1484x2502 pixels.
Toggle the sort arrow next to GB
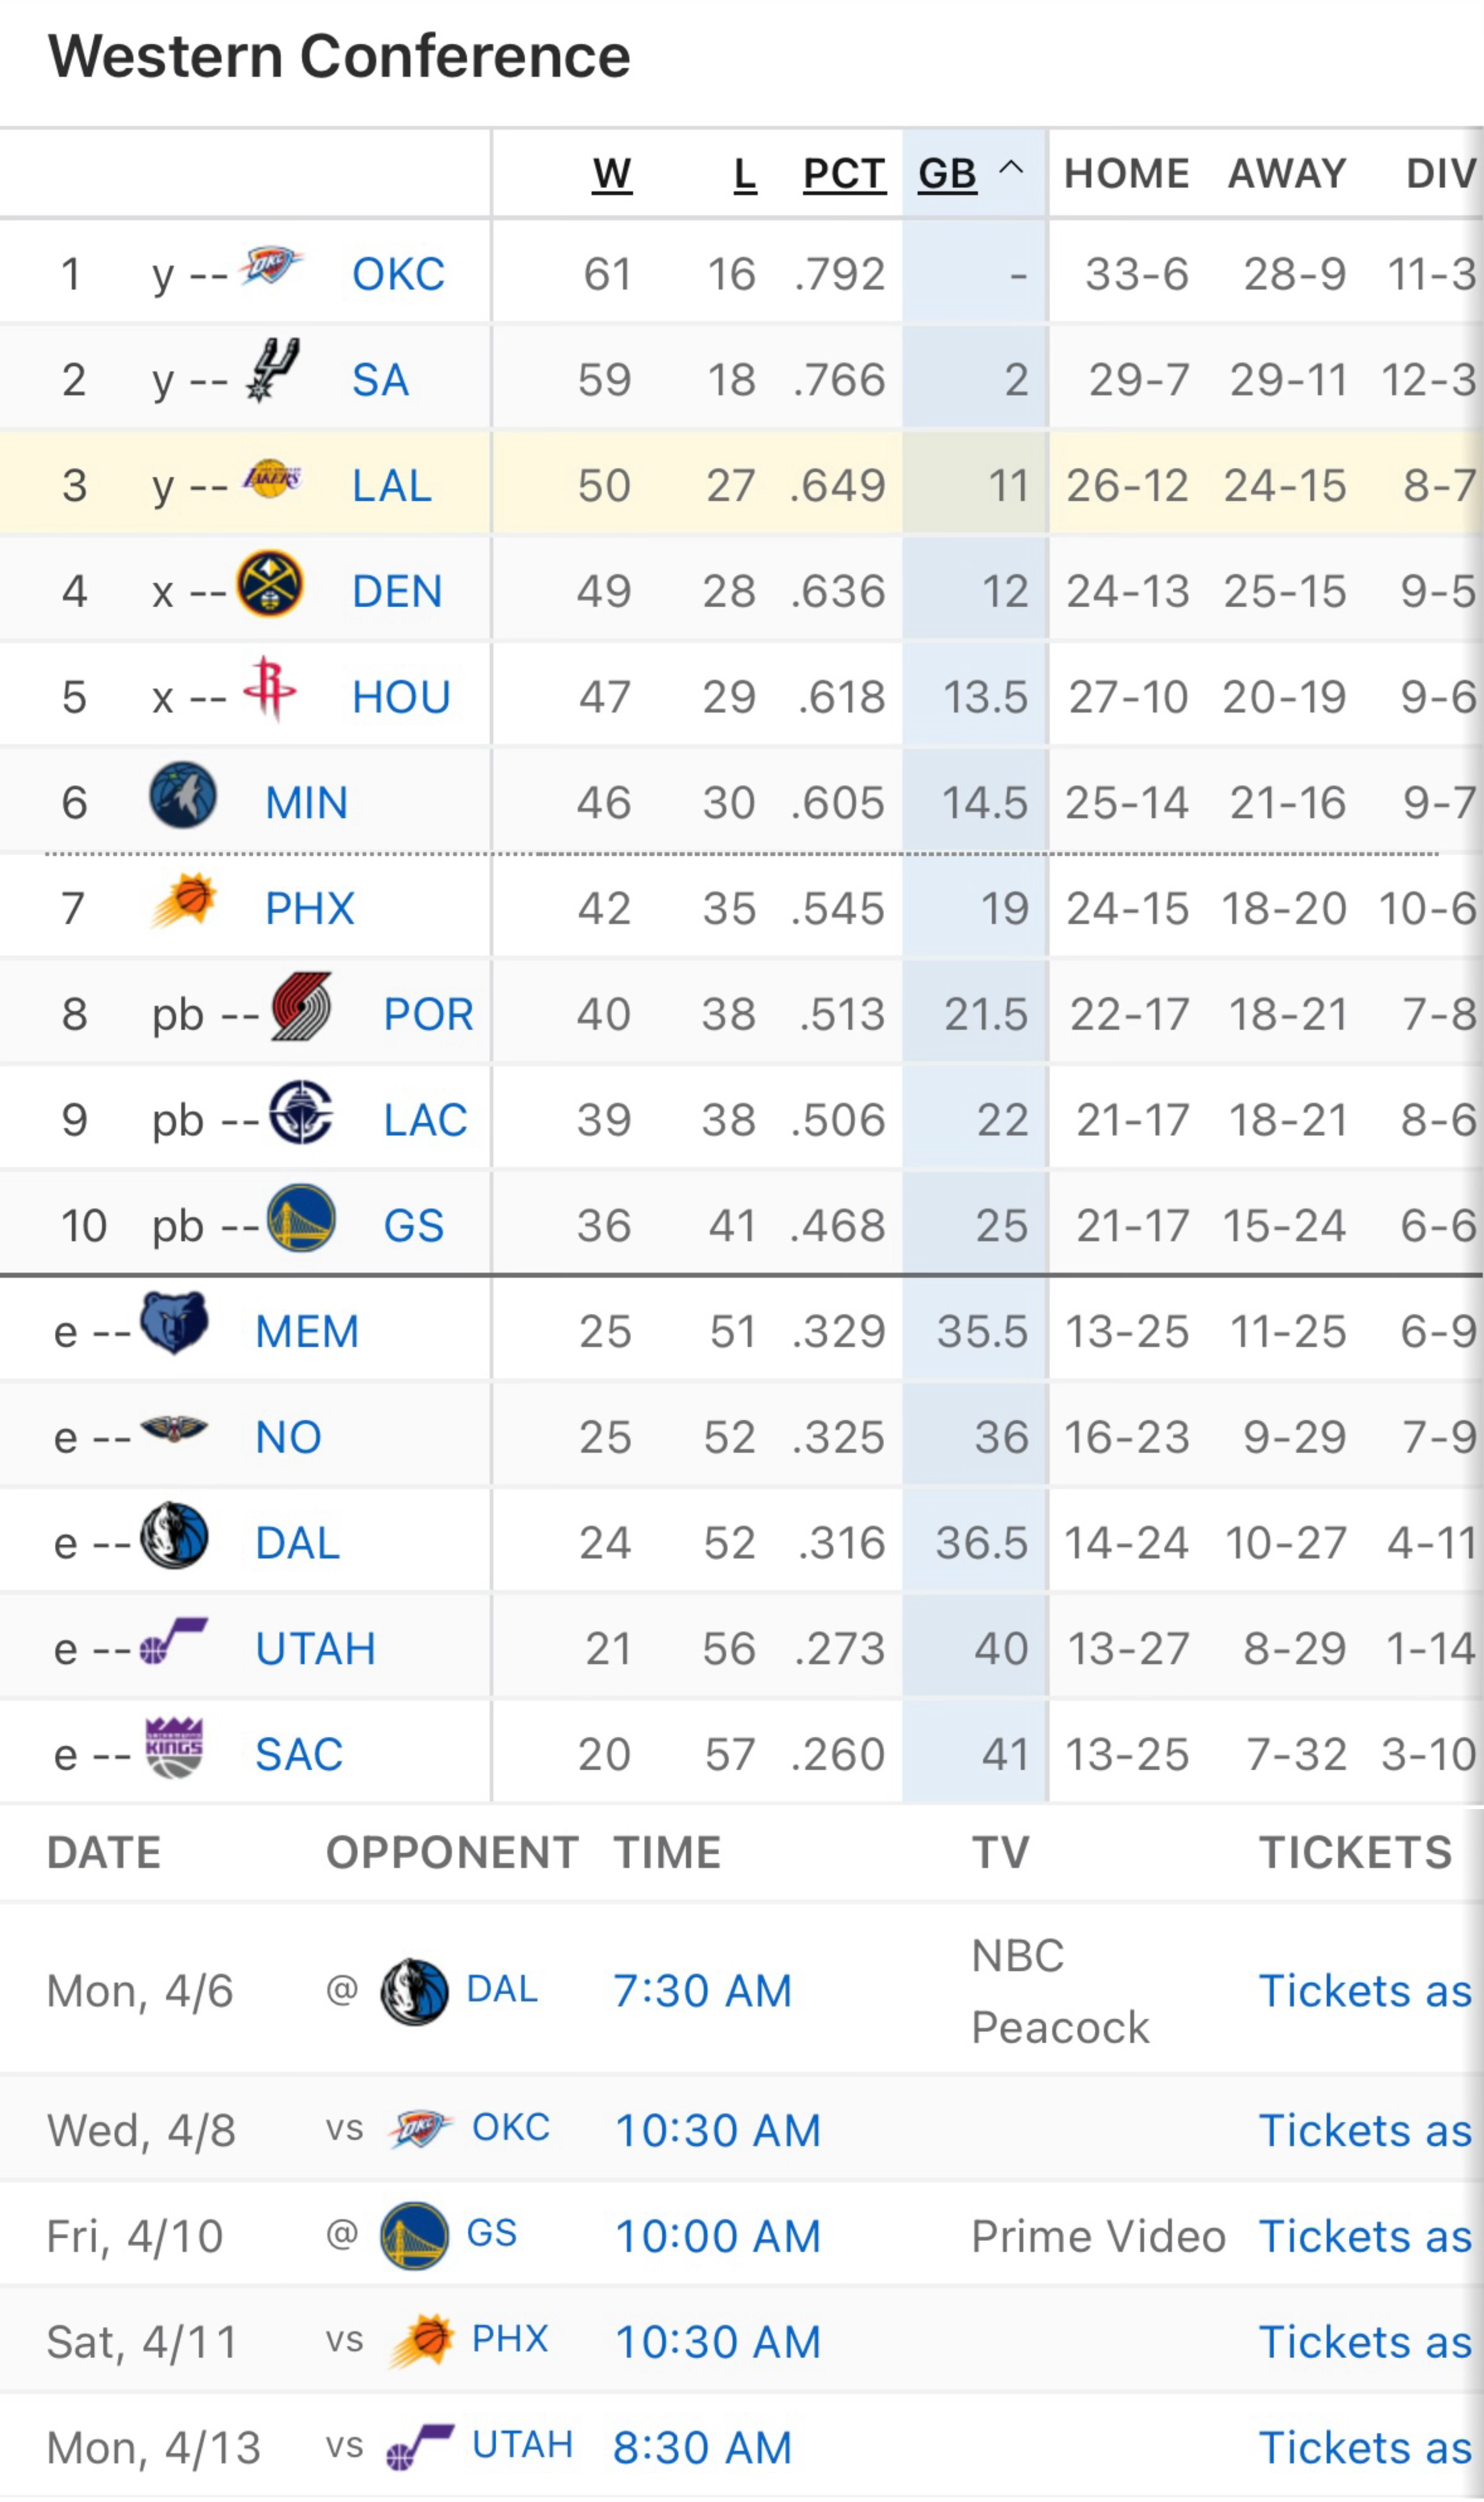(1011, 168)
